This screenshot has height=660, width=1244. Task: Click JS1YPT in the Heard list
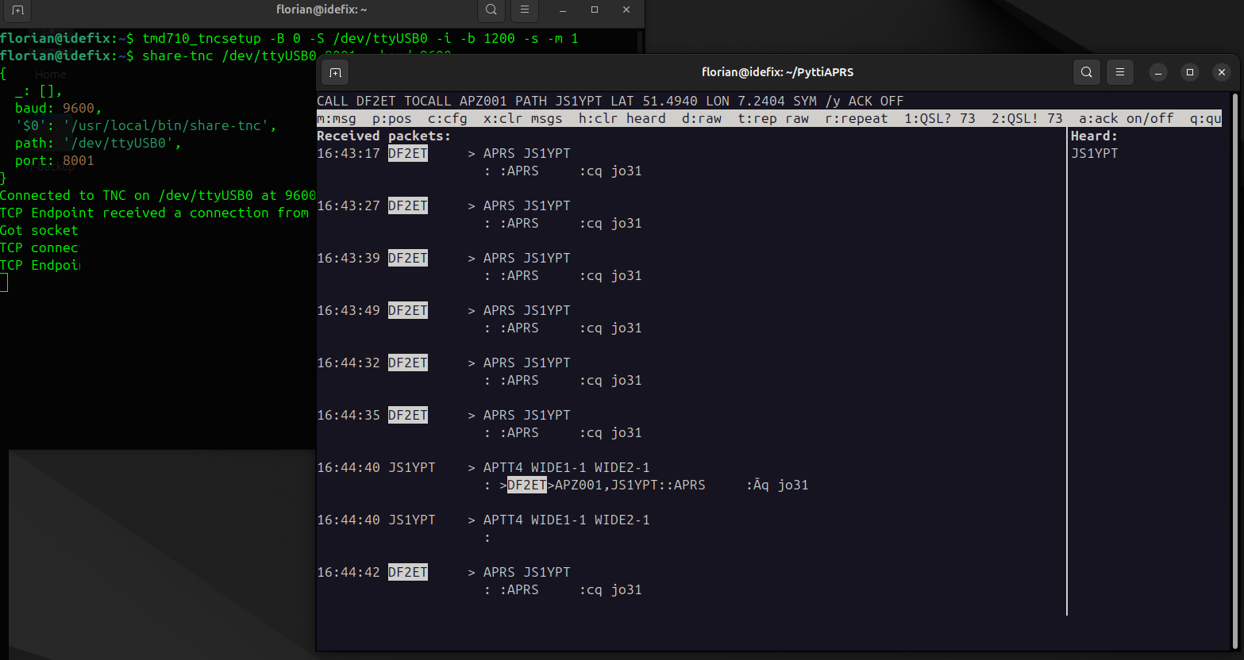(x=1094, y=154)
